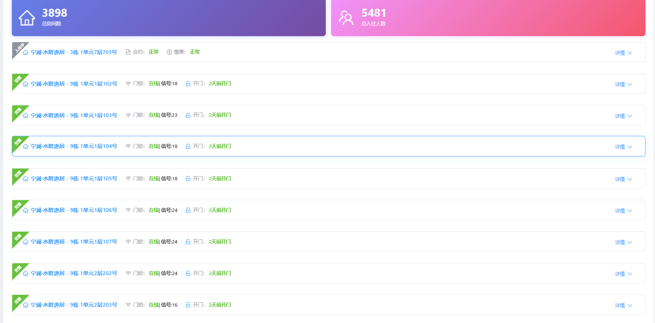
Task: Click 信号:24 in the 106号 row
Action: [x=169, y=210]
